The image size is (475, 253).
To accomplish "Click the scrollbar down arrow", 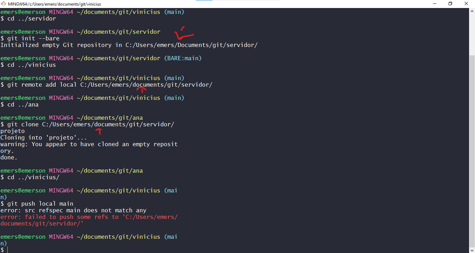I will (x=472, y=250).
